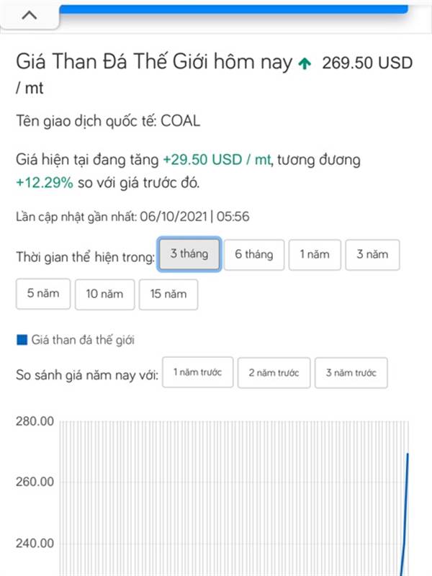Screen dimensions: 432x576
Task: Switch chart to 5 năm range
Action: pos(43,294)
